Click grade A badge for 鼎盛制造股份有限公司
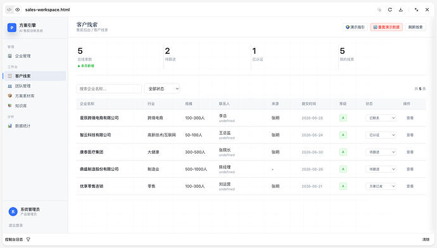Screen dimensions: 437x248 (x=343, y=169)
